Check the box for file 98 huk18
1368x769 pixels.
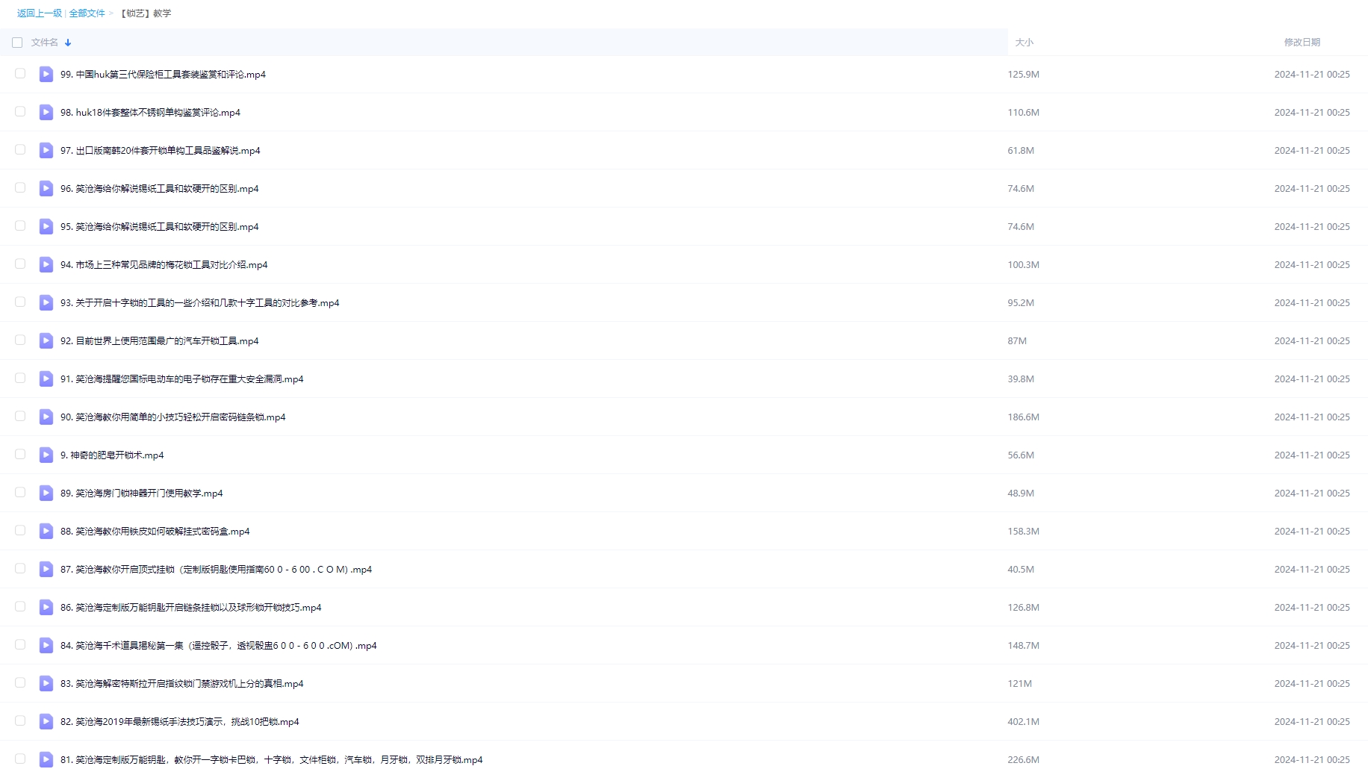point(20,111)
